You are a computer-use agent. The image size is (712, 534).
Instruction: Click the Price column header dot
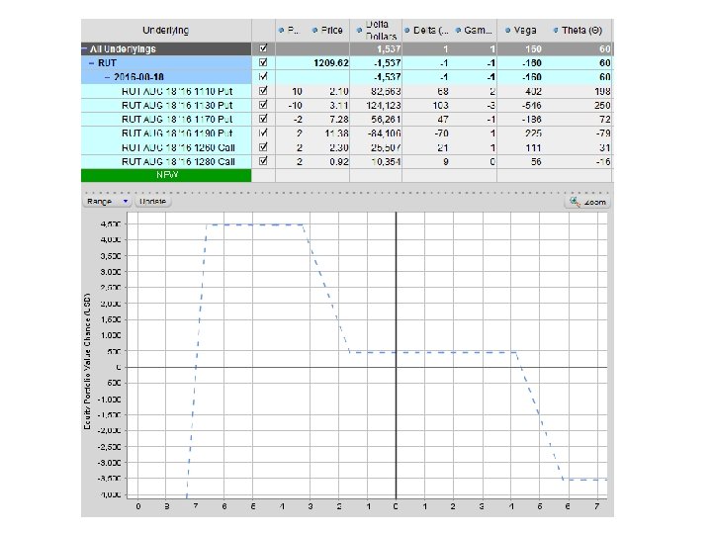coord(315,30)
